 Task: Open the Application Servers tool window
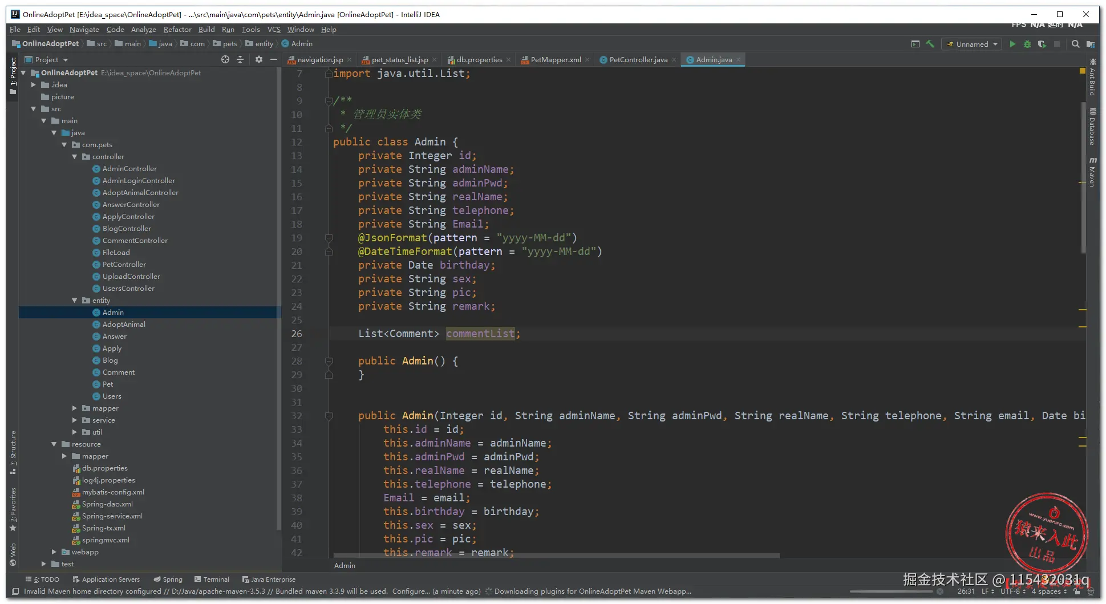[106, 579]
